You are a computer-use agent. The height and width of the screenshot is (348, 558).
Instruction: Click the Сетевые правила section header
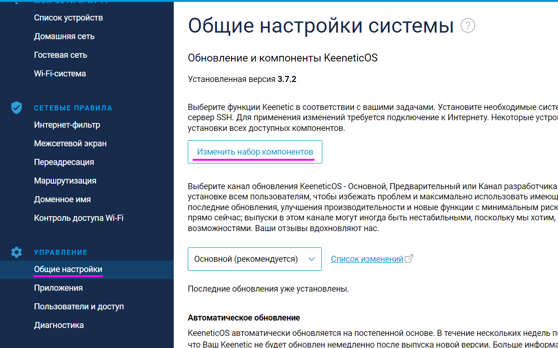tap(73, 108)
